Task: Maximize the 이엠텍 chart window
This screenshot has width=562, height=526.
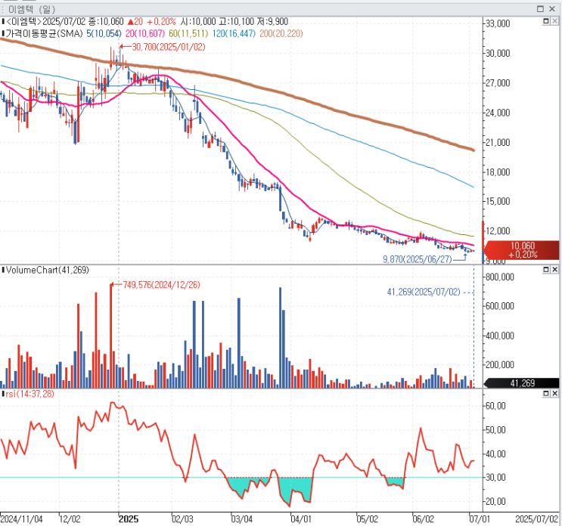Action: (541, 8)
